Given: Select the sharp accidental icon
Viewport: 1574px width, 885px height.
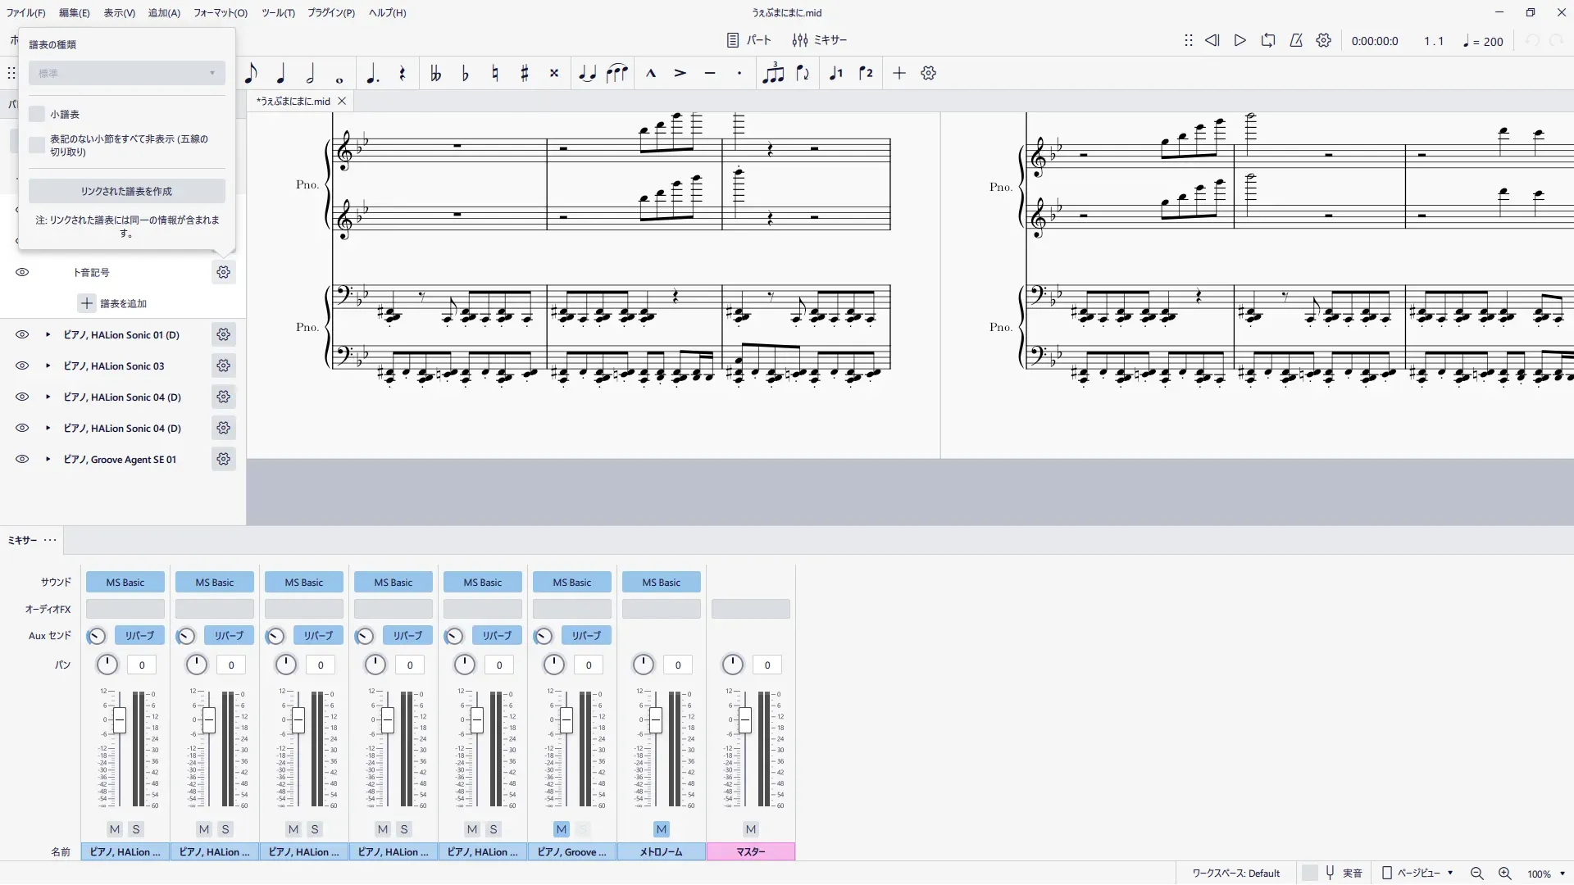Looking at the screenshot, I should click(x=525, y=74).
